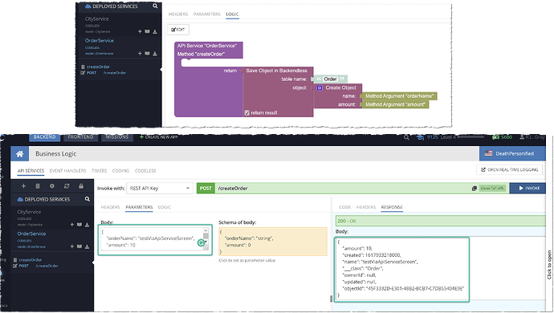Add method to CityService in upper panel
This screenshot has height=313, width=554.
(x=140, y=31)
